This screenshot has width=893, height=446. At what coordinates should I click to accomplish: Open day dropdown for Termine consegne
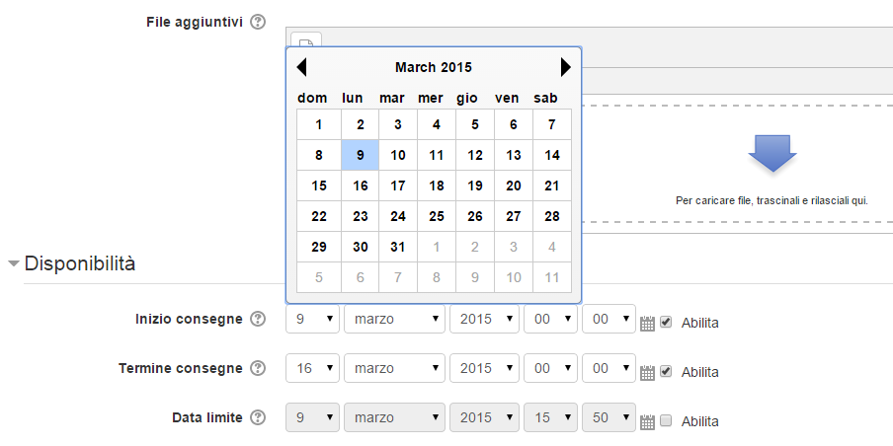[x=313, y=369]
